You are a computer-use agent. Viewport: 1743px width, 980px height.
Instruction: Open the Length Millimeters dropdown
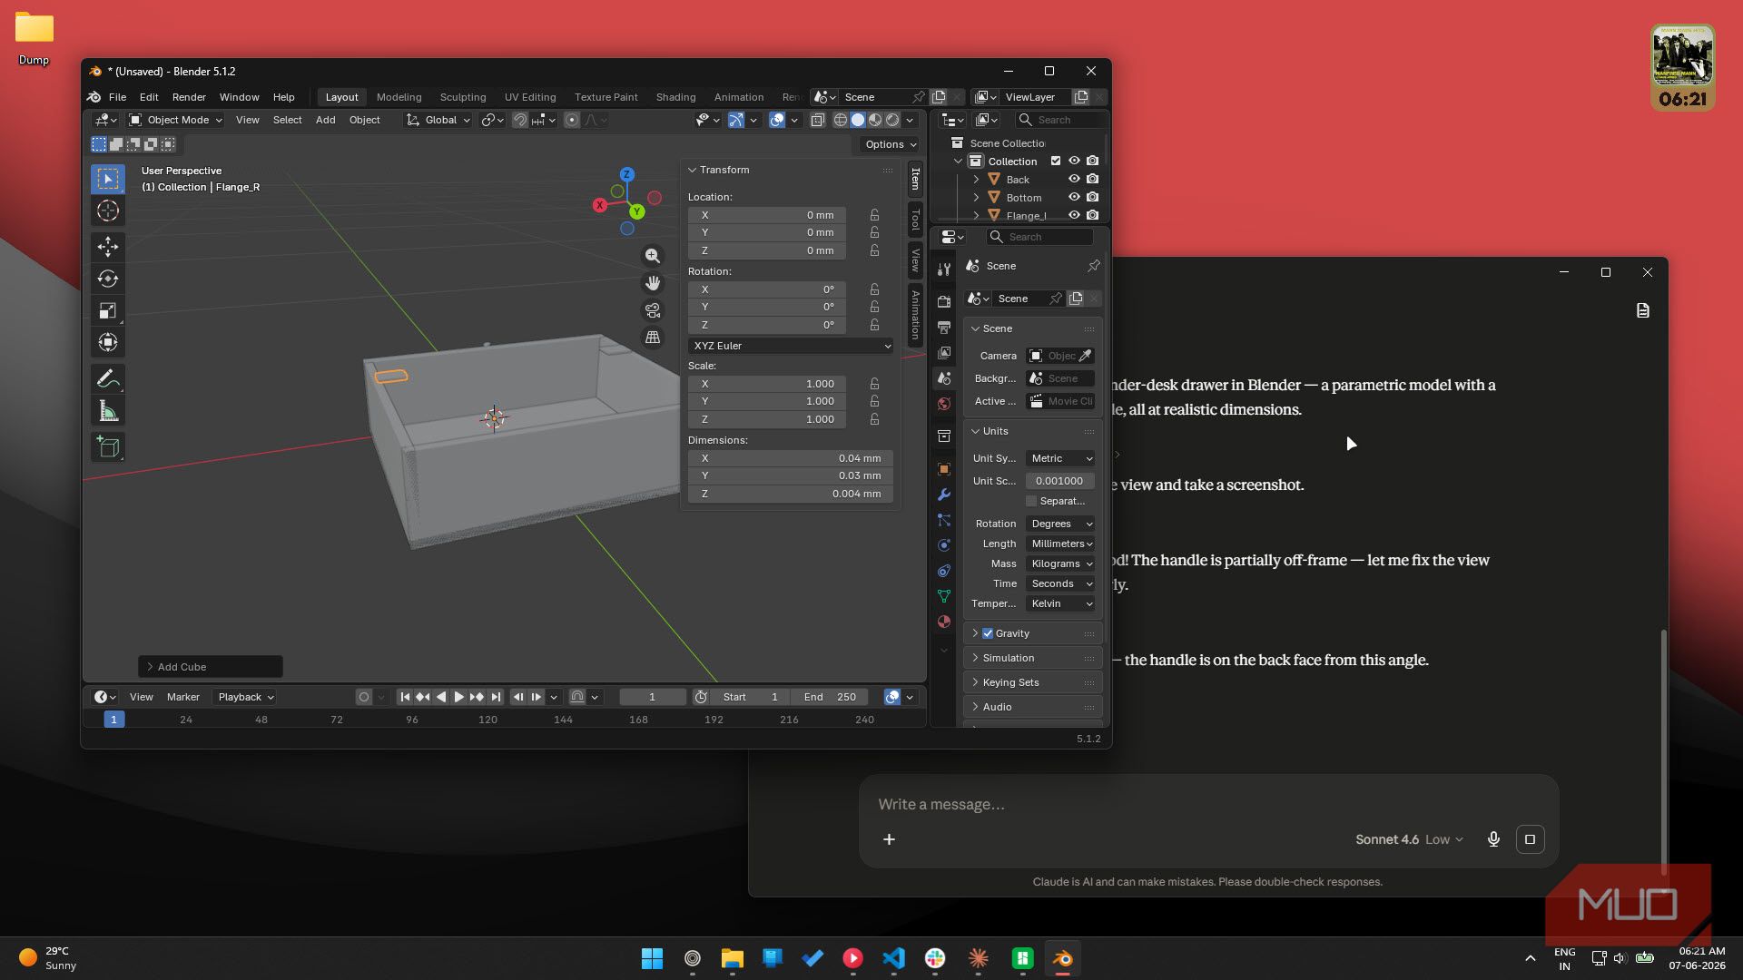pyautogui.click(x=1060, y=544)
